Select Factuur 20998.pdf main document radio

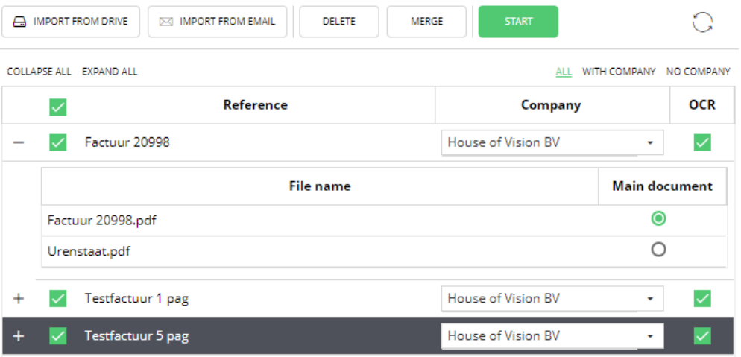click(x=658, y=219)
